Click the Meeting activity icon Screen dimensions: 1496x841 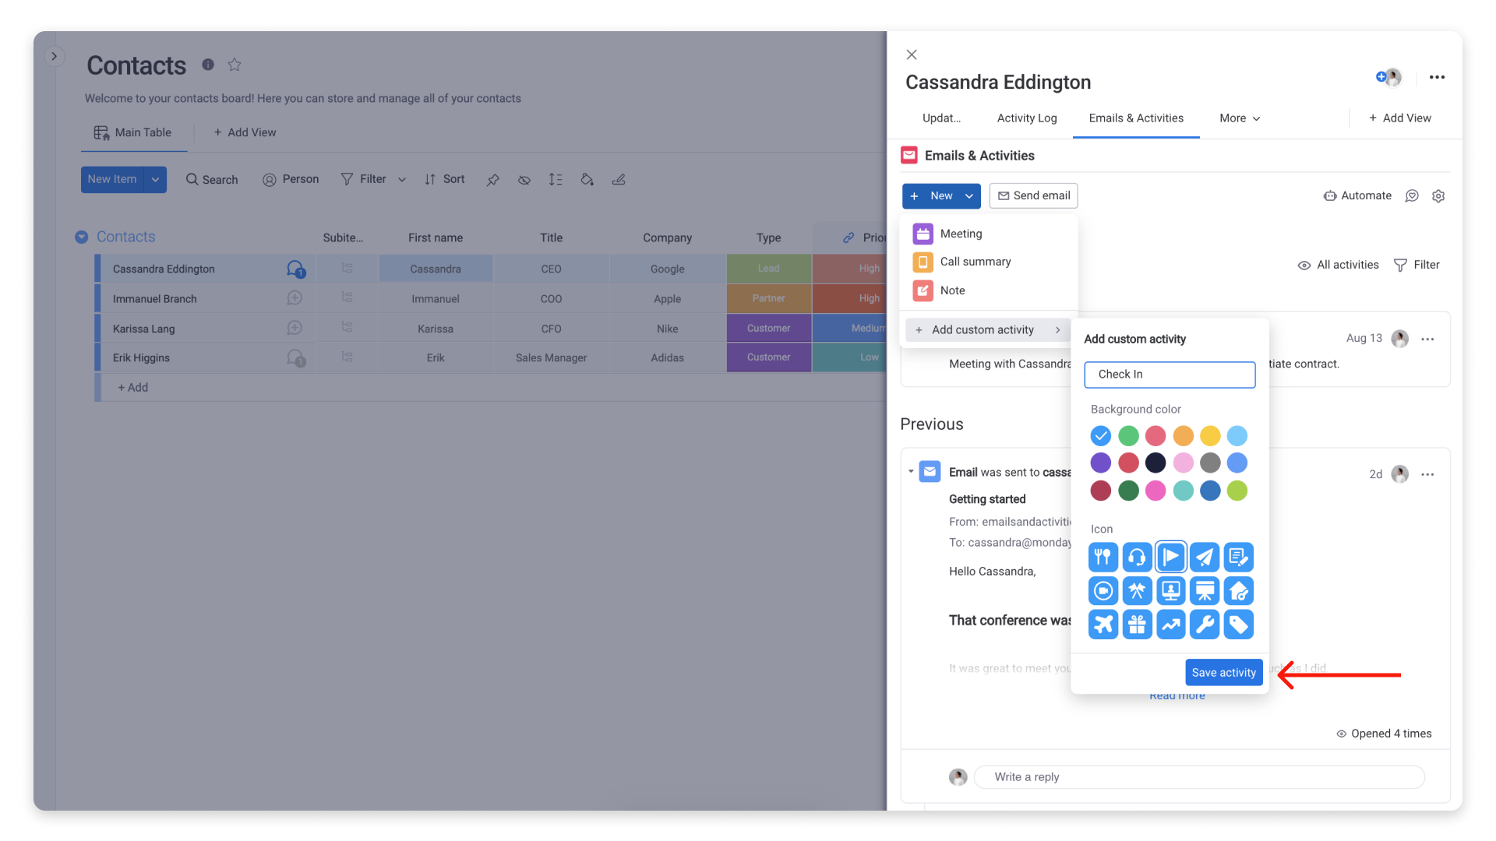tap(923, 232)
